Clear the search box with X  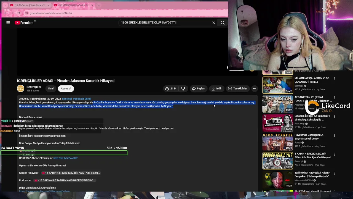coord(214,23)
